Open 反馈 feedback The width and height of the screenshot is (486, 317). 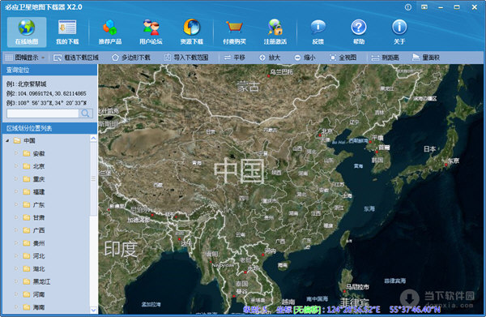(x=318, y=32)
